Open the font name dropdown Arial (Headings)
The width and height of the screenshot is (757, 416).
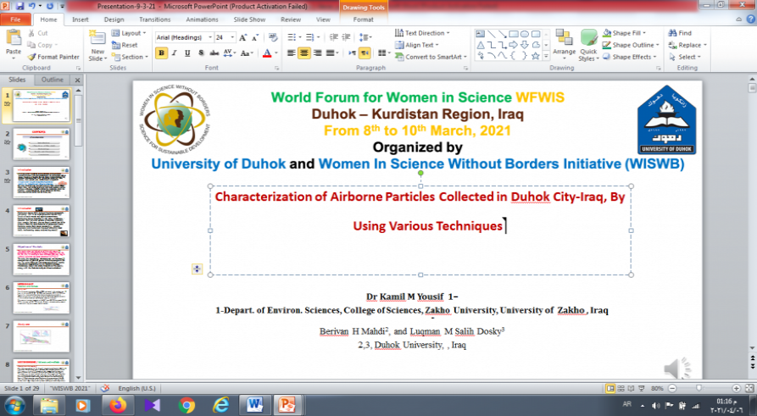(x=183, y=37)
